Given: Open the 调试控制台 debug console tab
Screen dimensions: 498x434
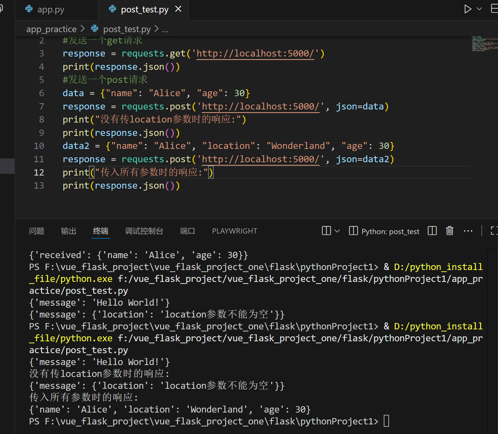Looking at the screenshot, I should pos(144,231).
